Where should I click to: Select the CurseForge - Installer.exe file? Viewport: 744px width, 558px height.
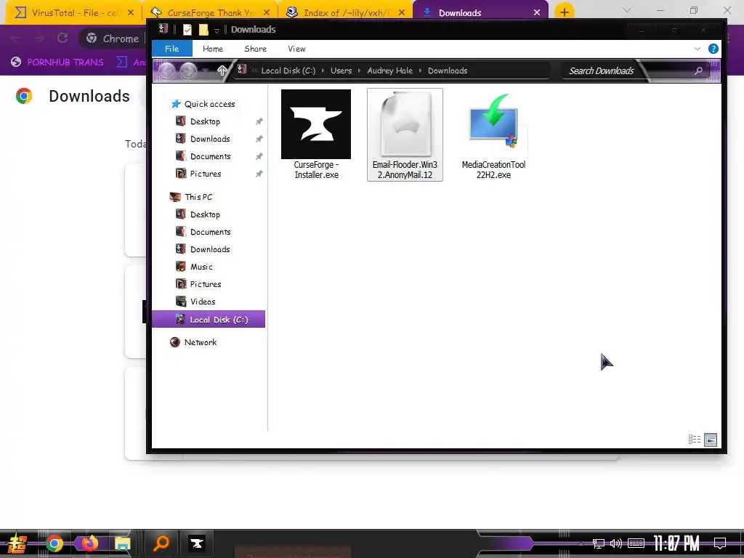point(316,134)
